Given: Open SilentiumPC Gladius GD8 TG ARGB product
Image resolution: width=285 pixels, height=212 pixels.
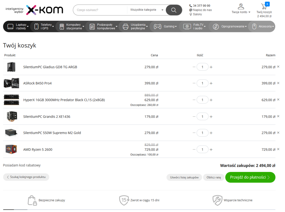Looking at the screenshot, I should pos(50,67).
